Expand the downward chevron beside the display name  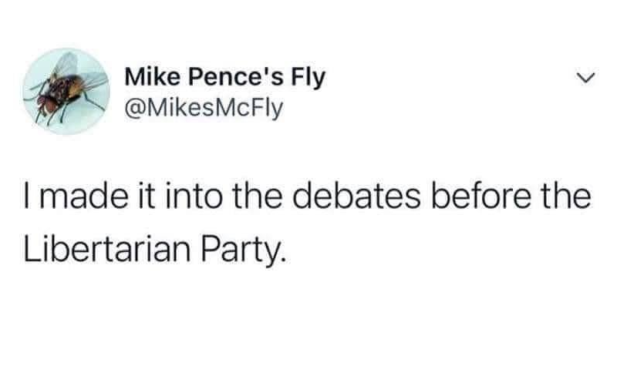(587, 78)
